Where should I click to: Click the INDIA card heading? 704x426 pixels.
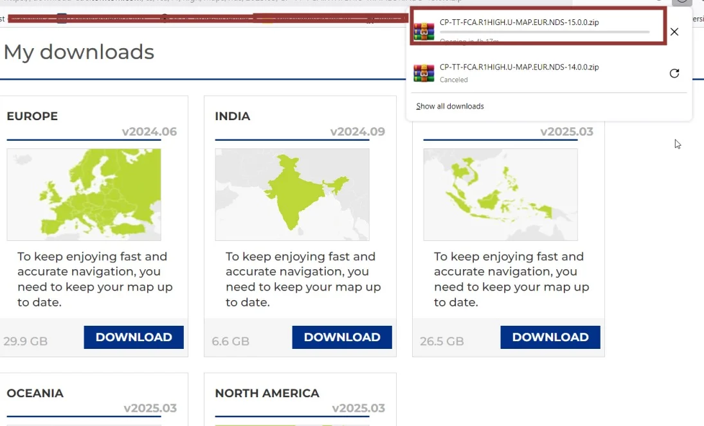point(233,116)
